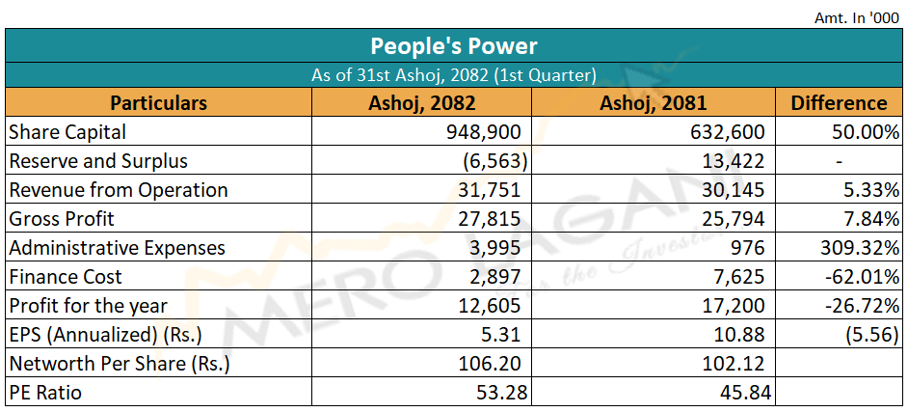Screen dimensions: 908x412
Task: Click the Revenue from Operation label
Action: [118, 189]
